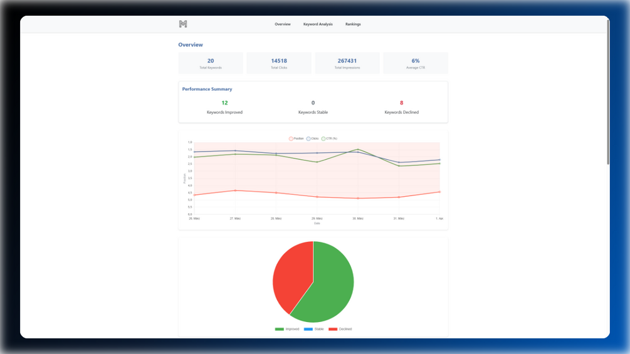Click the Performance Summary heading
The width and height of the screenshot is (630, 354).
click(207, 89)
